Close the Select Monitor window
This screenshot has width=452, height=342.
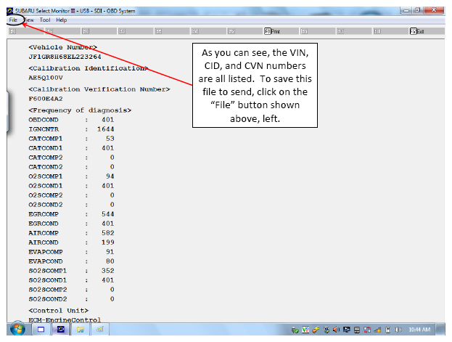[434, 11]
